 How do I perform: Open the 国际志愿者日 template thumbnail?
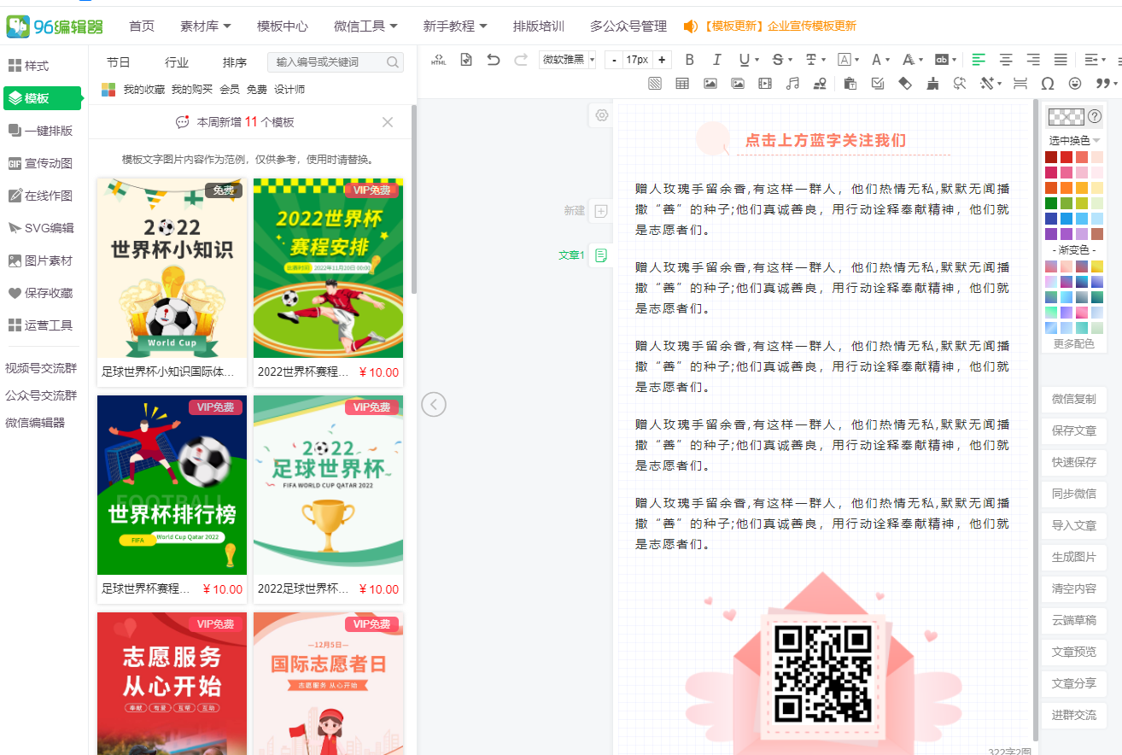[328, 683]
